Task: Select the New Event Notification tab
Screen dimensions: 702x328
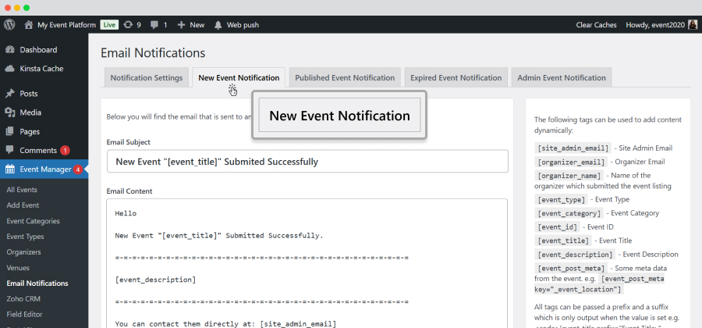Action: click(x=239, y=77)
